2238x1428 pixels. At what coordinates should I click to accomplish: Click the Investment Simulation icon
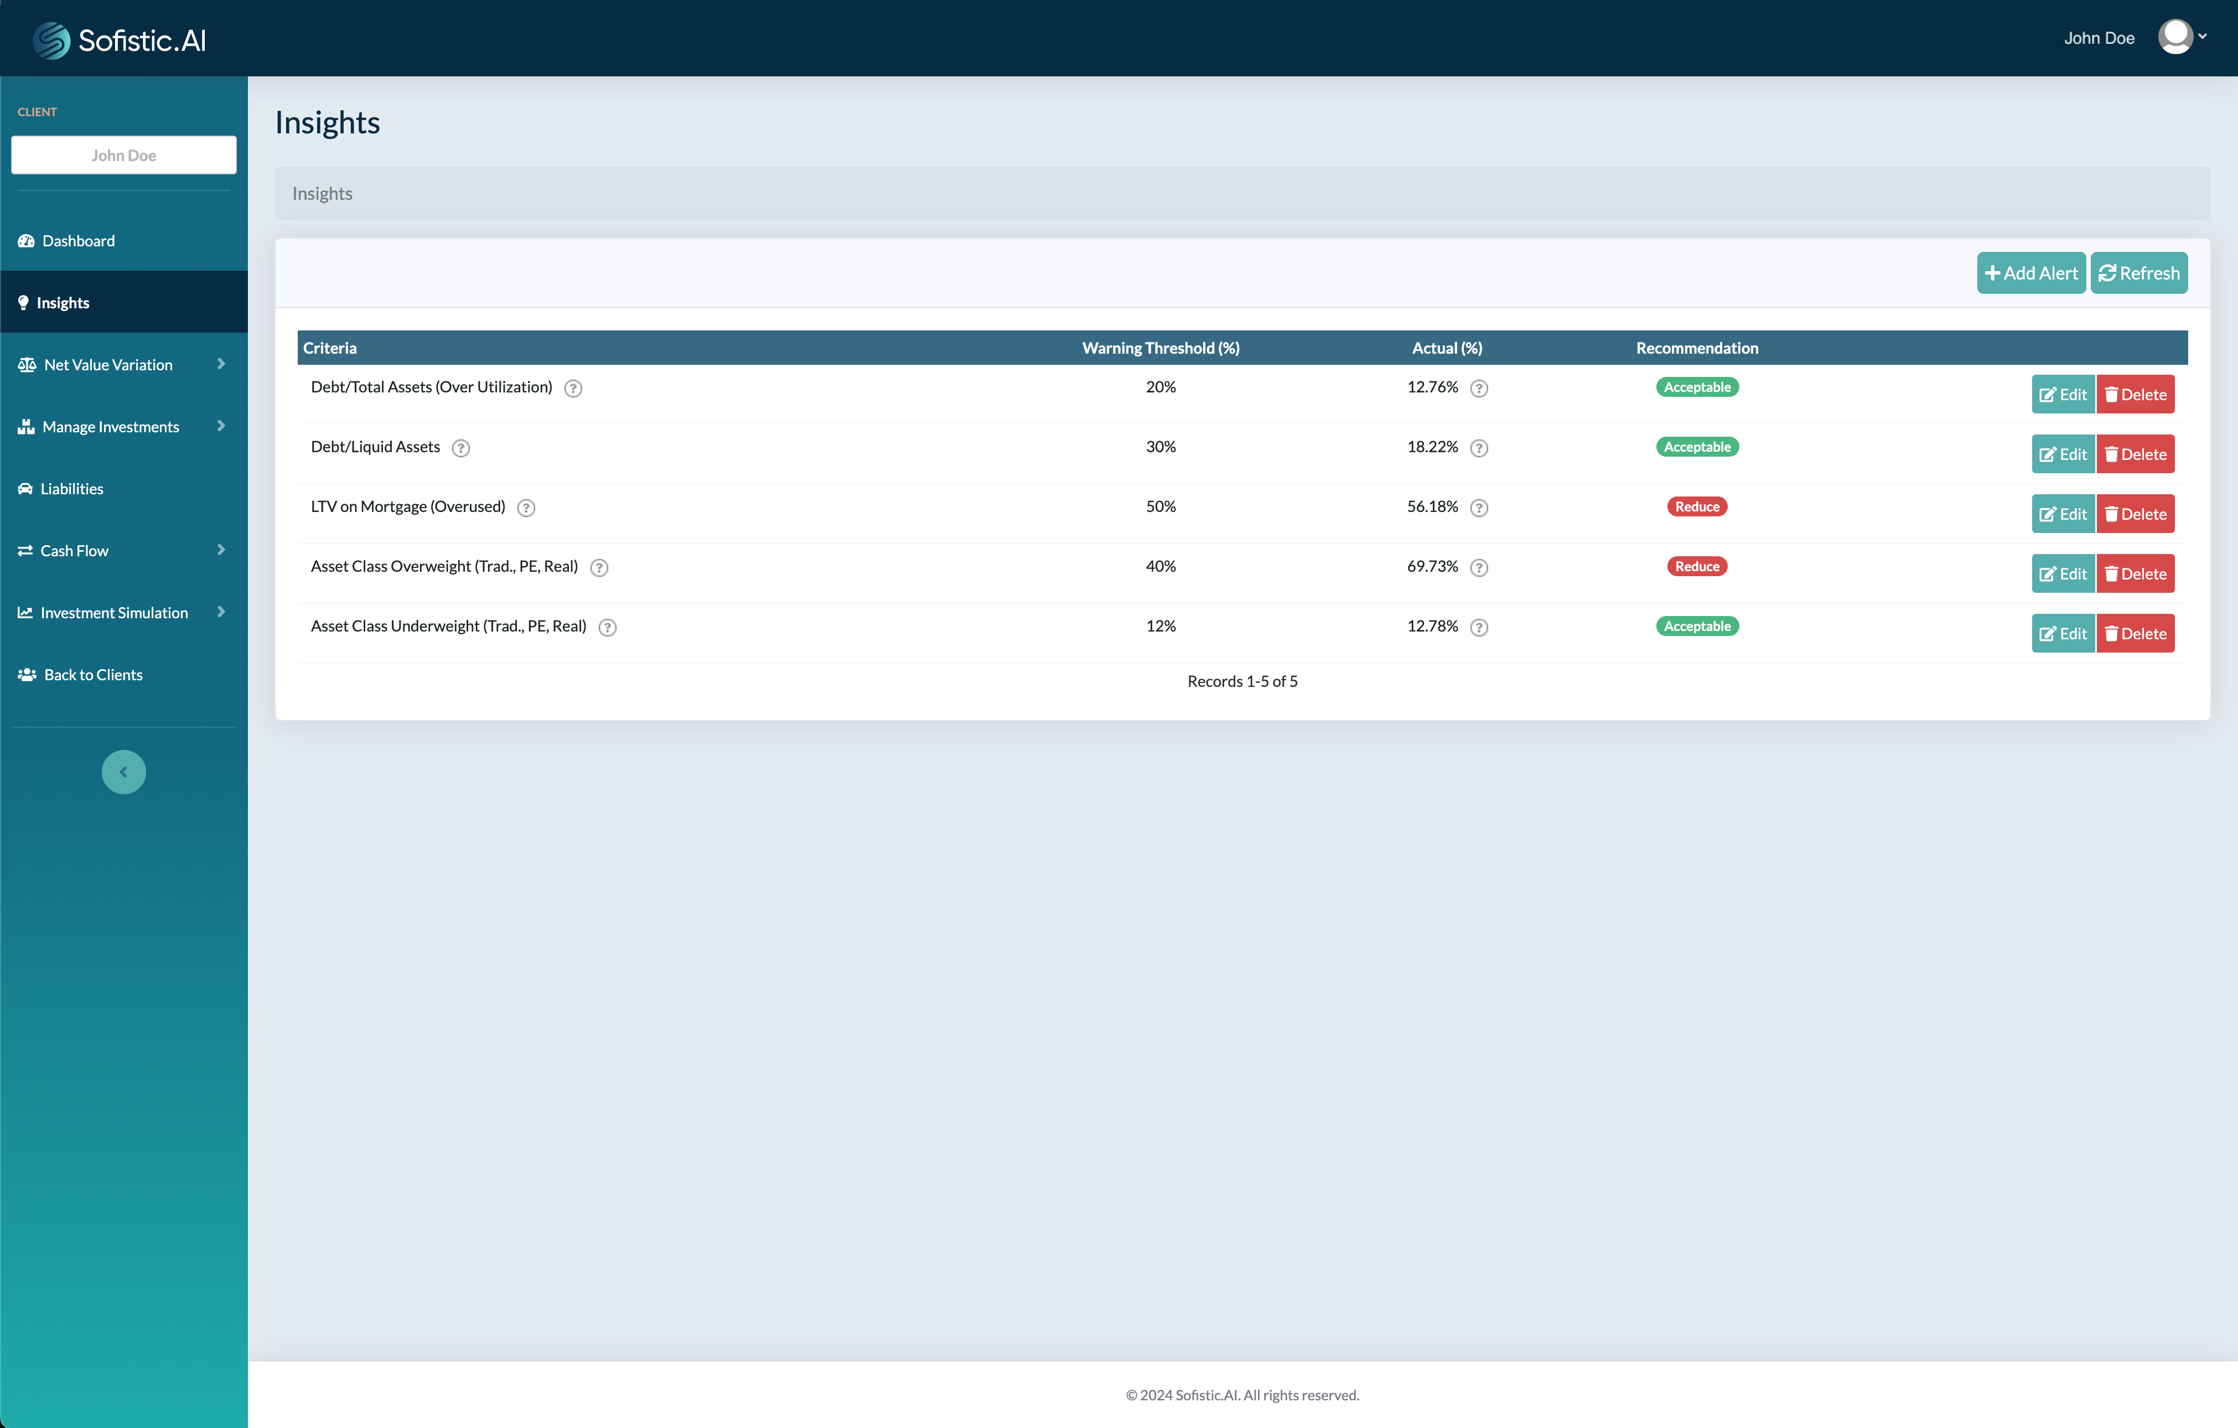[x=24, y=612]
